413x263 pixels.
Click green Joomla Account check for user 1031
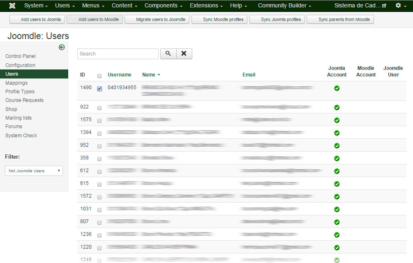337,210
